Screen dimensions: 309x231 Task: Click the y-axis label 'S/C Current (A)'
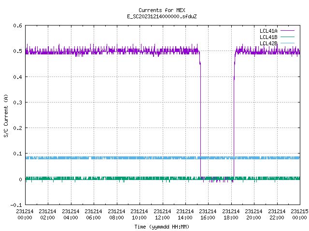6,116
